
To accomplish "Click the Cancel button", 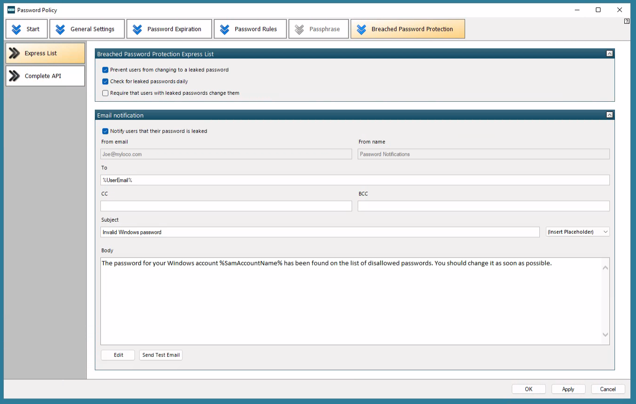I will [608, 389].
